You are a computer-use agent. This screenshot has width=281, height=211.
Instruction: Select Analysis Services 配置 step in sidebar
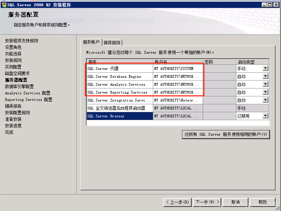point(27,93)
